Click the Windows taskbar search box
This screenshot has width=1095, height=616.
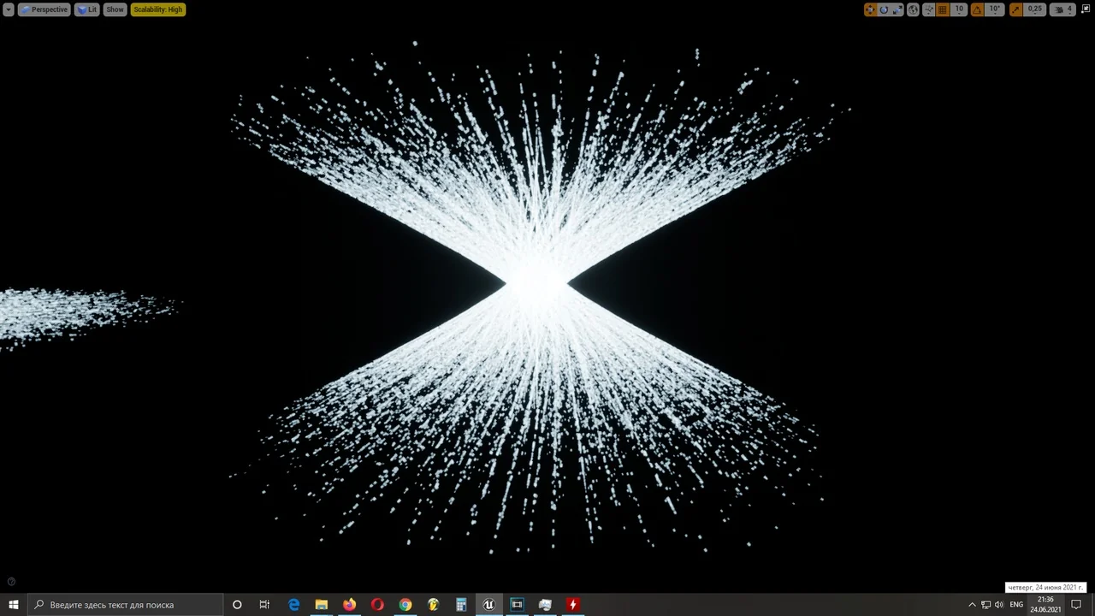(125, 605)
